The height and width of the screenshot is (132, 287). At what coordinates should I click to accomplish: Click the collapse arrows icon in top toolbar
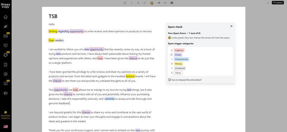click(x=138, y=3)
